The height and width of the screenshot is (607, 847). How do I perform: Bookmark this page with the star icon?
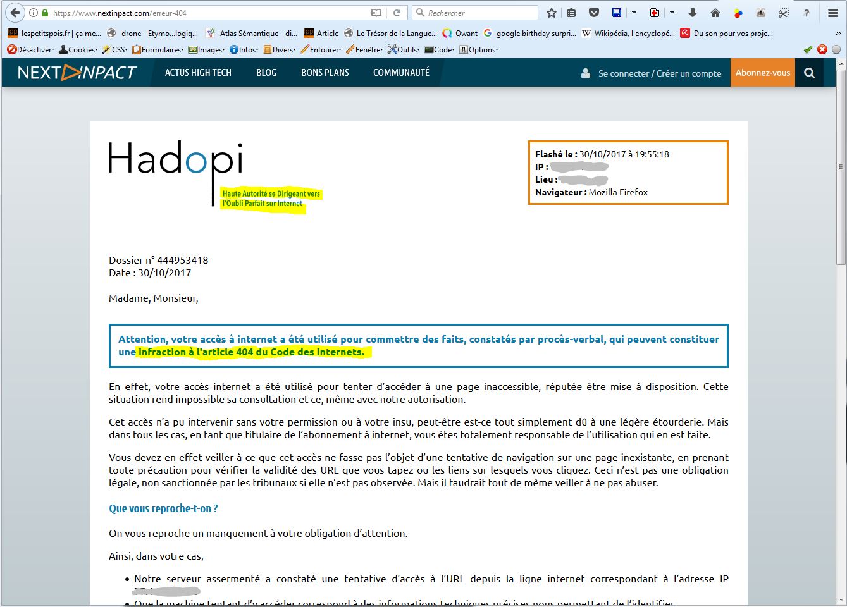point(552,13)
